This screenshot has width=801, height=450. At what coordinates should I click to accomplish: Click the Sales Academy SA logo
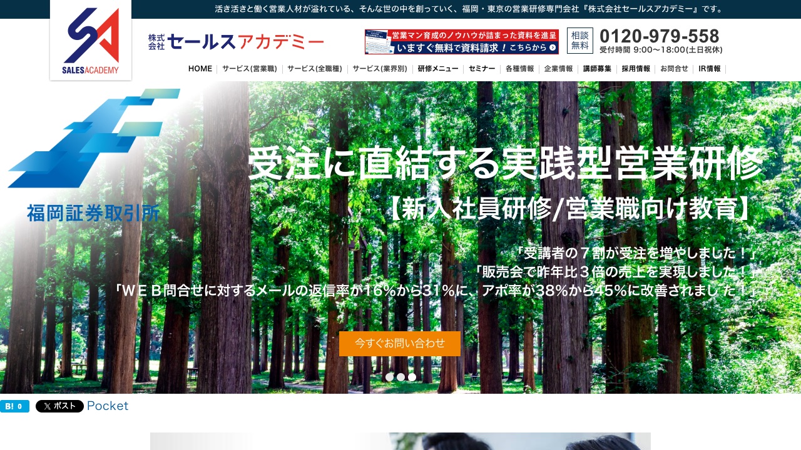click(91, 40)
